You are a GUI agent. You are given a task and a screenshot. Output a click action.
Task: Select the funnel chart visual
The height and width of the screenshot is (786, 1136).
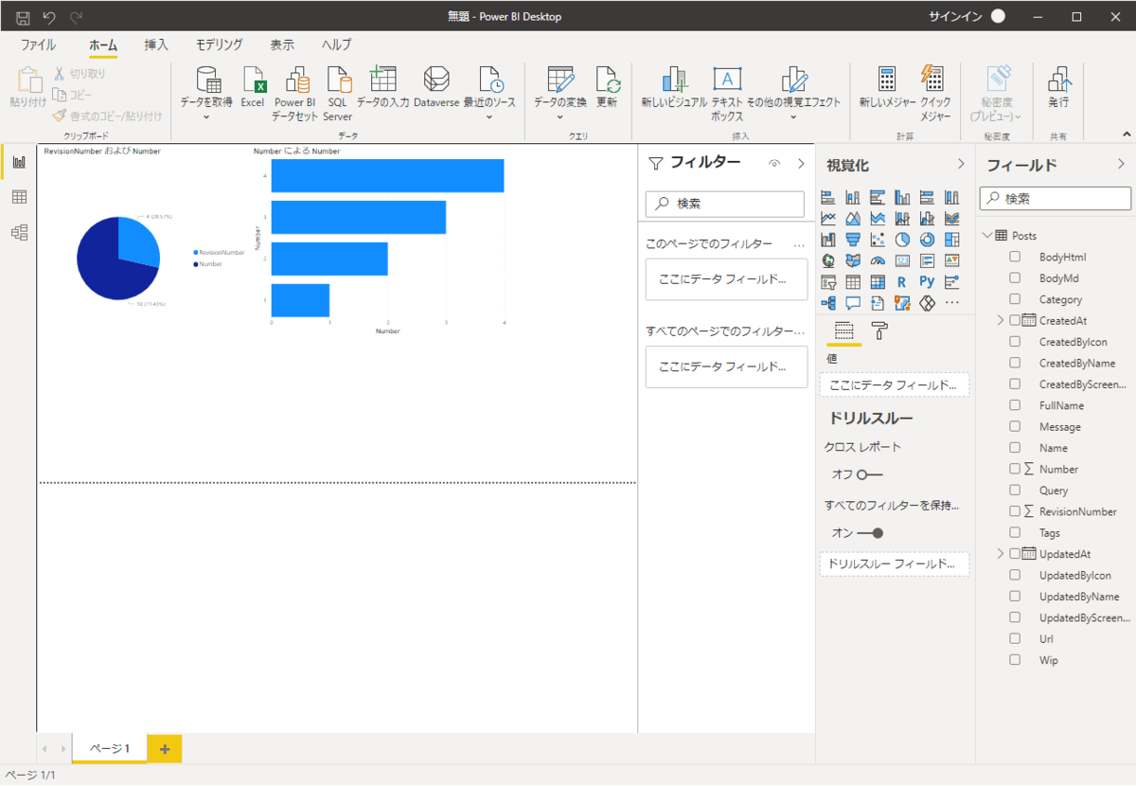853,240
